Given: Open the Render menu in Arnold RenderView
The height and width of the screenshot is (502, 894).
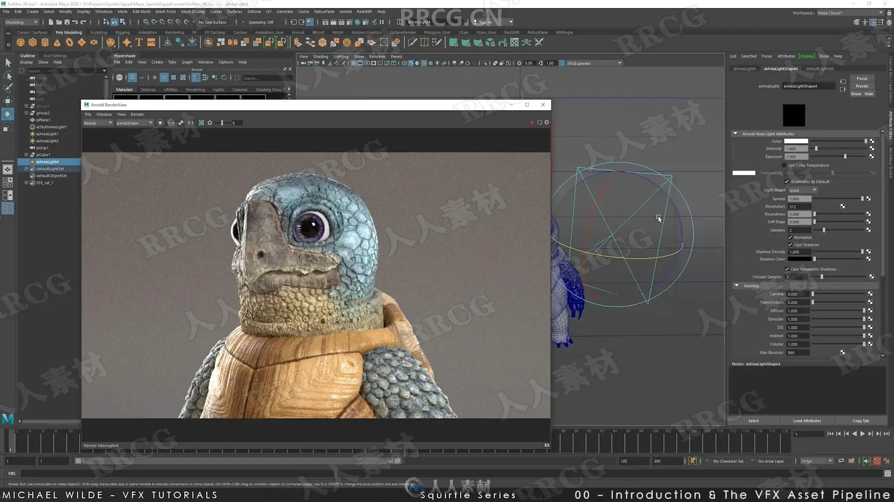Looking at the screenshot, I should point(137,114).
